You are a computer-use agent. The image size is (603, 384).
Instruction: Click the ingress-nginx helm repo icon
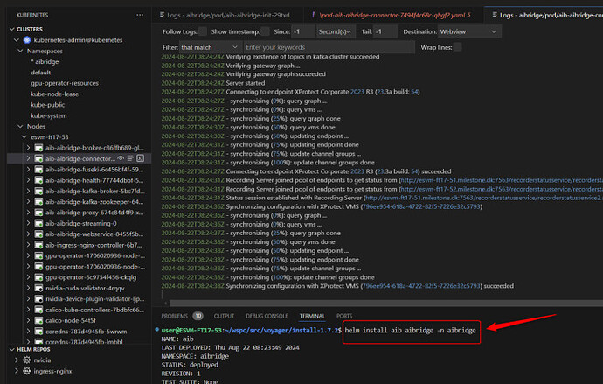coord(26,372)
